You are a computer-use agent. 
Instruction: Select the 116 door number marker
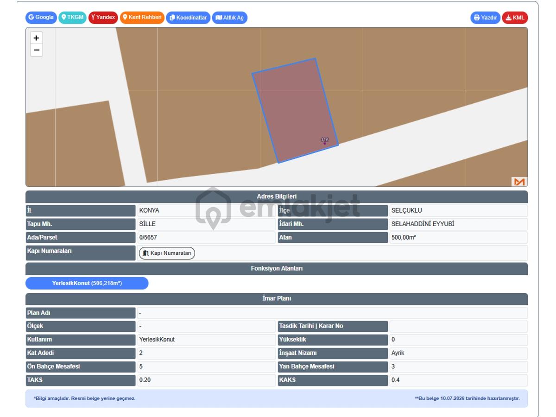[325, 141]
